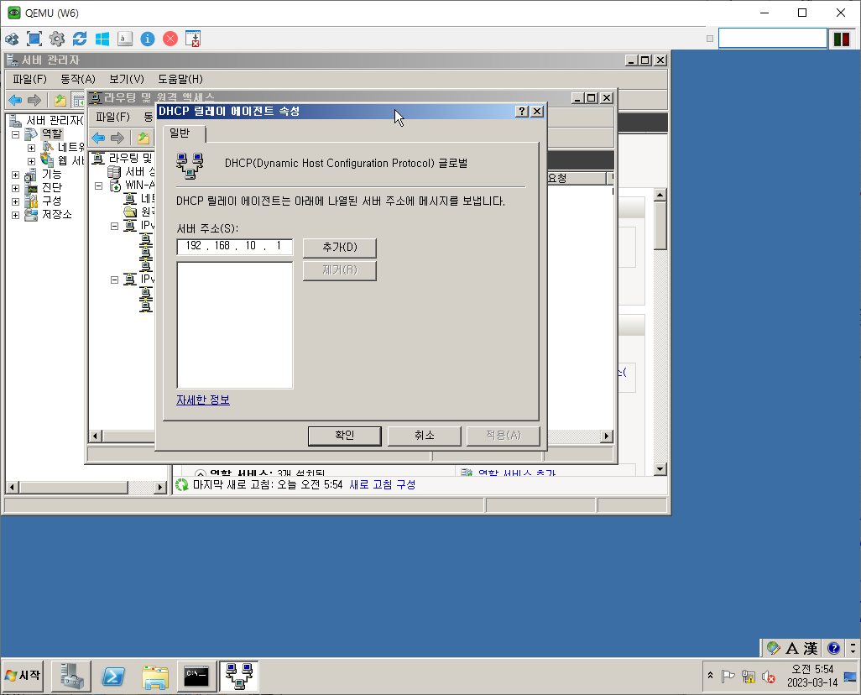Launch PowerShell from taskbar
The image size is (861, 695).
click(113, 676)
